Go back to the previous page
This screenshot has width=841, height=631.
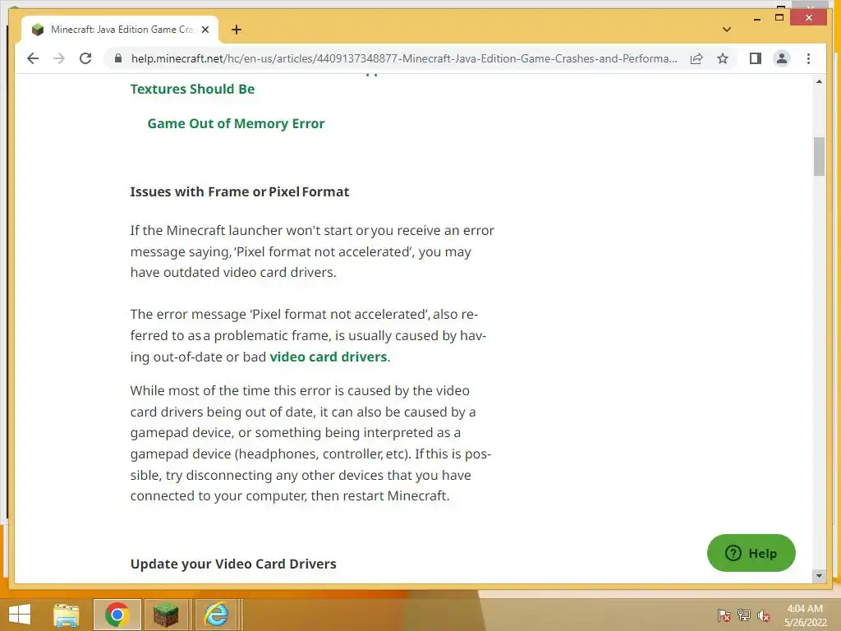pos(33,58)
